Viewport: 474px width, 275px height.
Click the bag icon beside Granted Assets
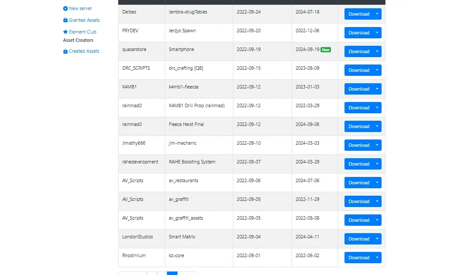[x=65, y=20]
